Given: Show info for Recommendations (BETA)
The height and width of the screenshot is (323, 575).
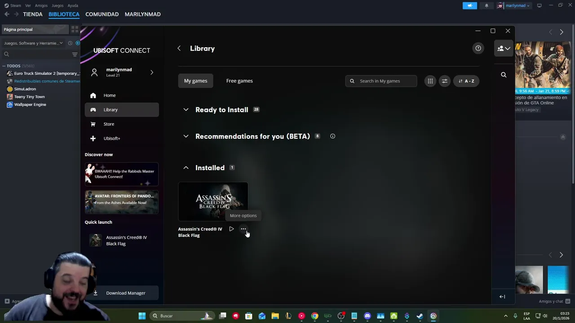Looking at the screenshot, I should pyautogui.click(x=332, y=136).
